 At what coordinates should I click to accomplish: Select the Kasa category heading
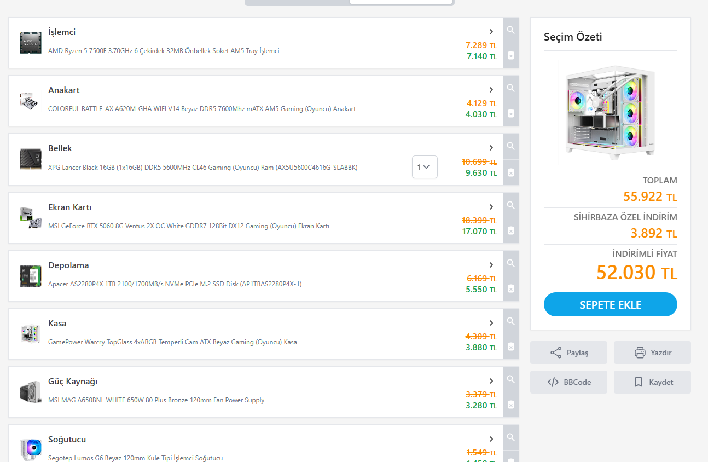57,324
